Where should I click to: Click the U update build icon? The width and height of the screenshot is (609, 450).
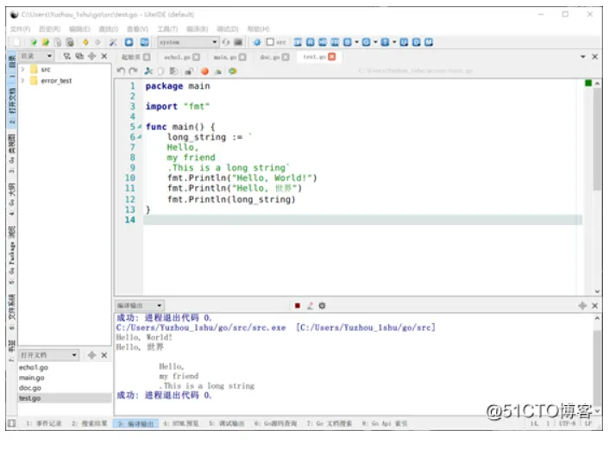point(404,42)
